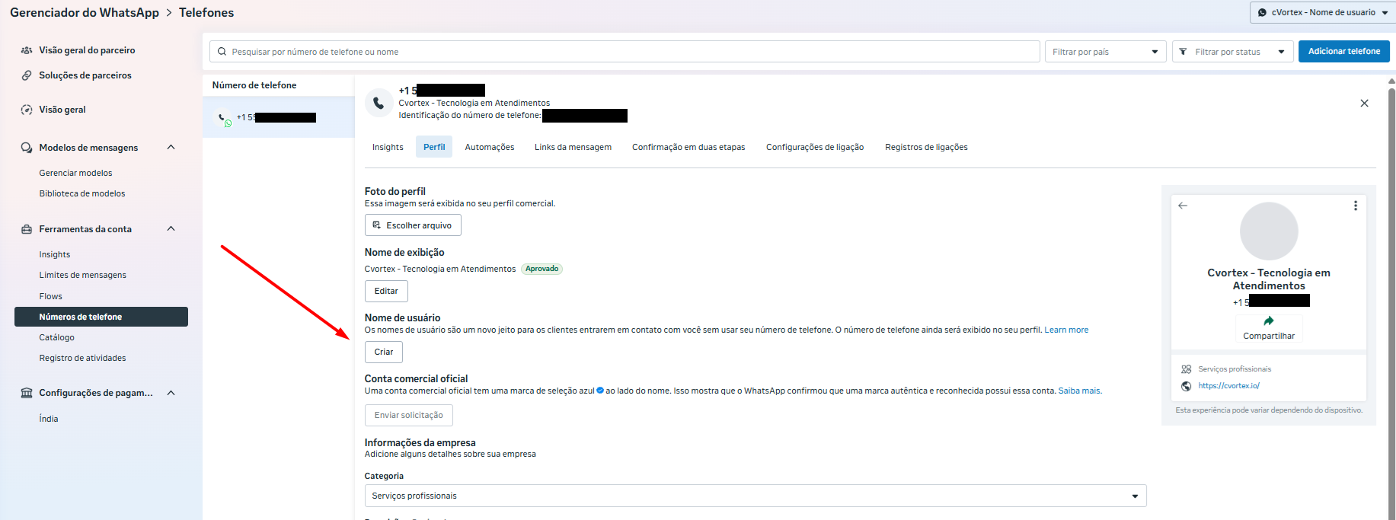This screenshot has height=520, width=1396.
Task: Click the Configurações de pagamento bank icon
Action: click(27, 393)
